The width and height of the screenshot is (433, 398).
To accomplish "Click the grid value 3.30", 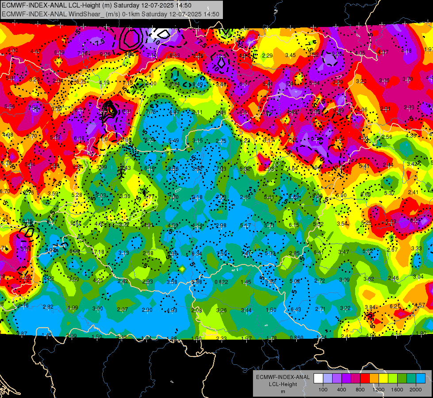I will point(125,196).
